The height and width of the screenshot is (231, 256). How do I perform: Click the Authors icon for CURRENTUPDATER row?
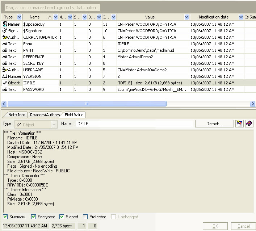tap(5, 37)
